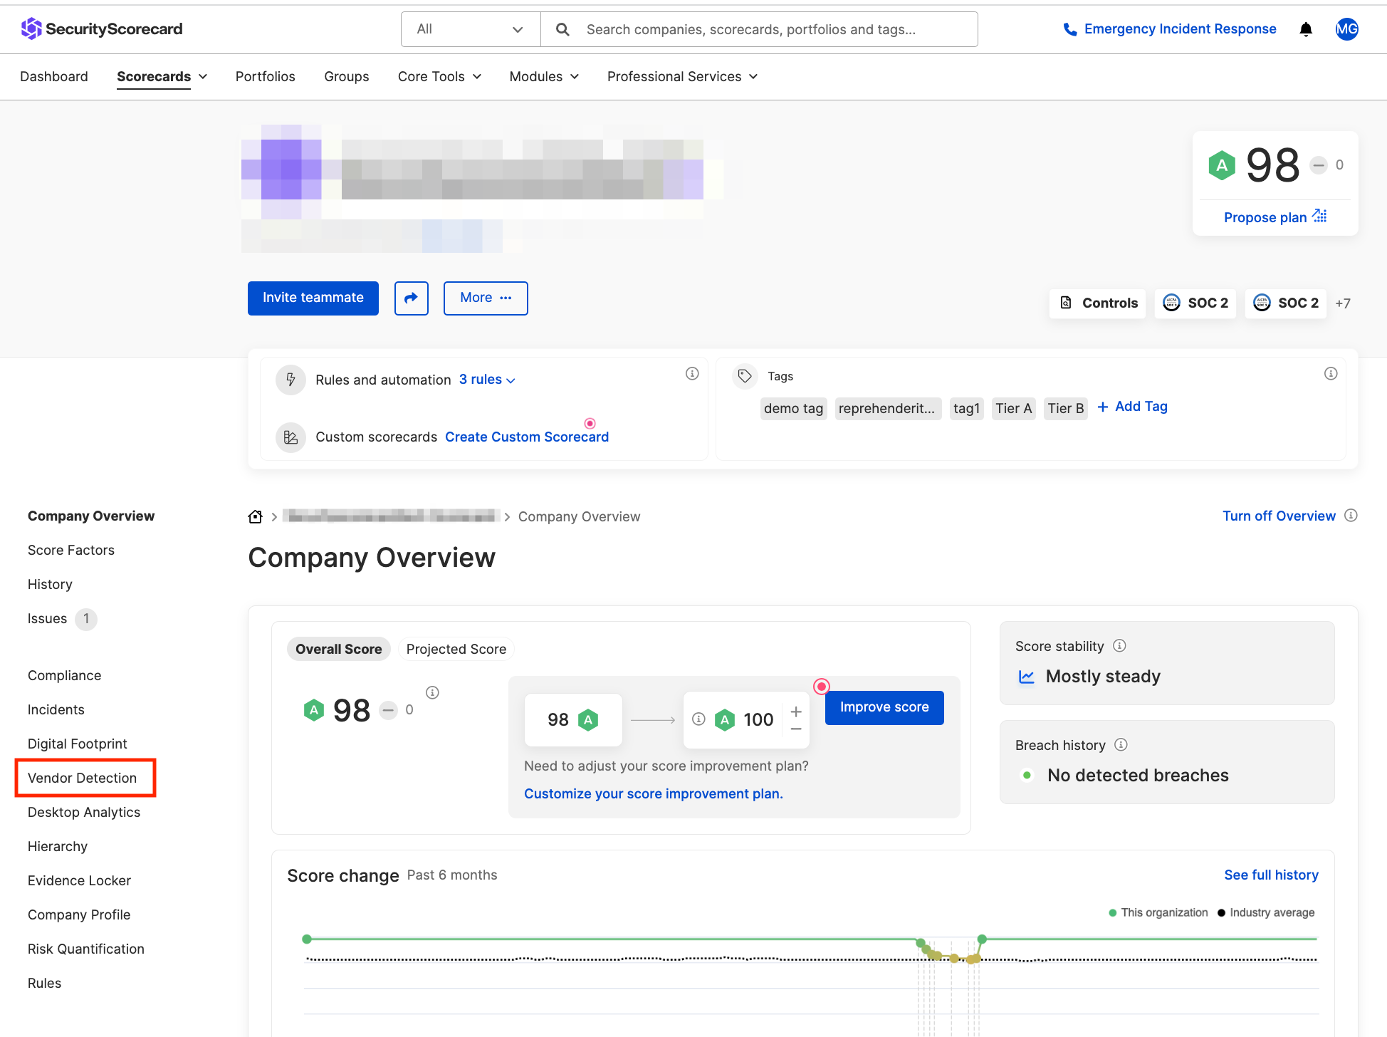
Task: Click Propose plan link
Action: [1265, 217]
